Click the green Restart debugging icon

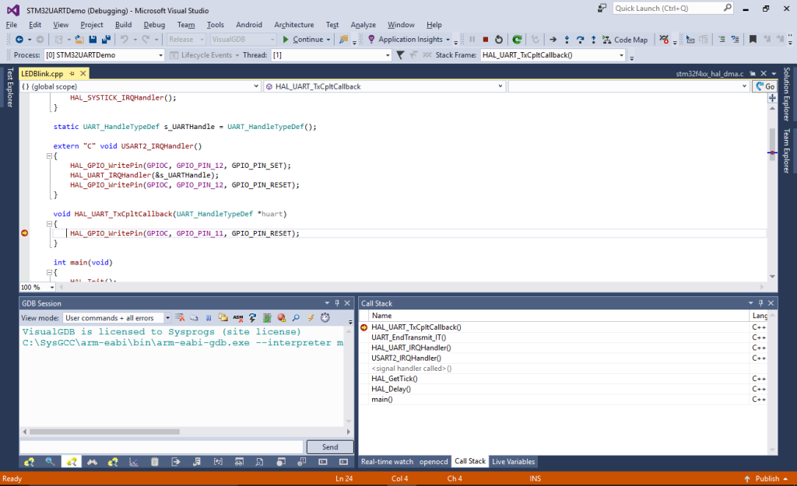[517, 40]
